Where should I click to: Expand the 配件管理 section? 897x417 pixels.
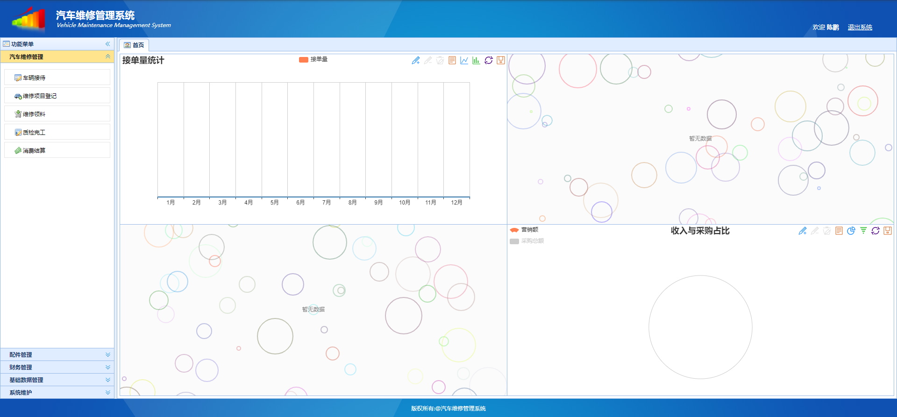[57, 354]
